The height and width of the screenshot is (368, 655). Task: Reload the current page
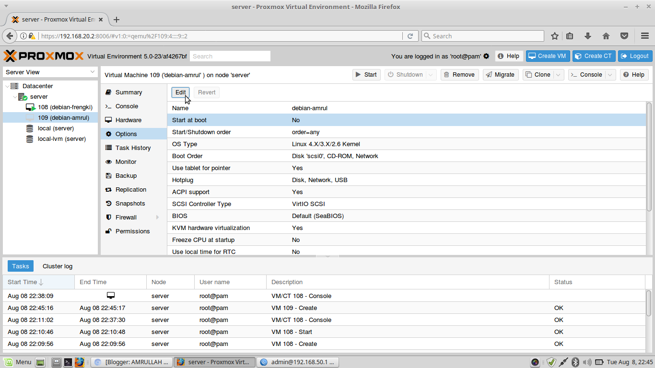coord(410,36)
